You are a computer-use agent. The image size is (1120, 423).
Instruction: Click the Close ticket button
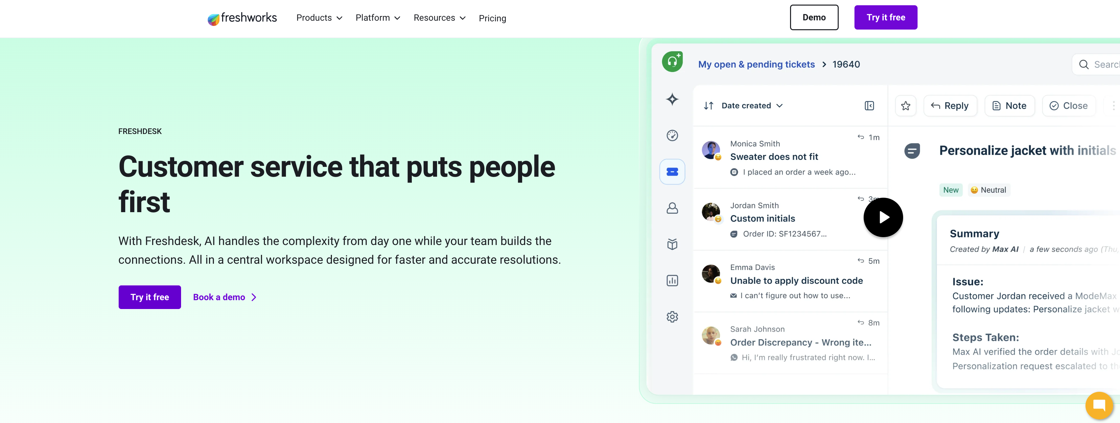pos(1068,105)
